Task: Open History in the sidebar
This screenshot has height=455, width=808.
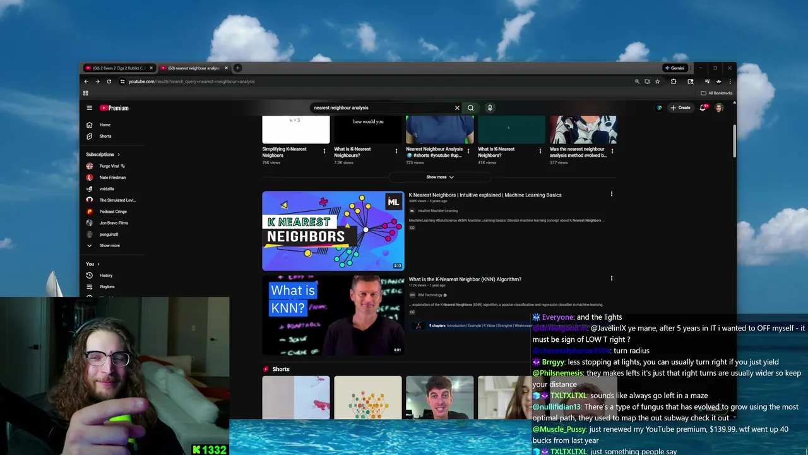Action: (x=105, y=276)
